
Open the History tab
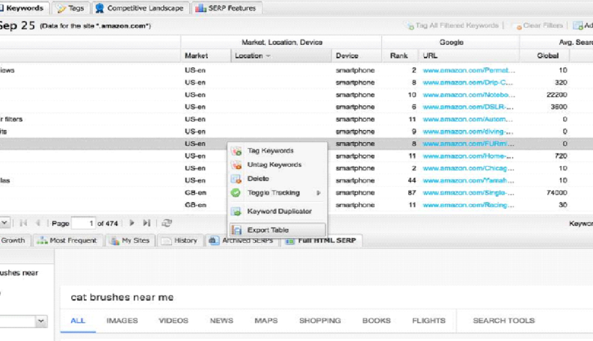coord(180,241)
